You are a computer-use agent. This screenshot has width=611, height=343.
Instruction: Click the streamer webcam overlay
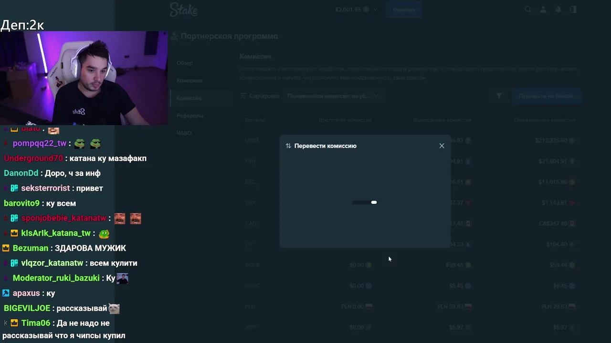[84, 78]
